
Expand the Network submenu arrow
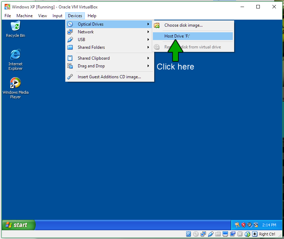pyautogui.click(x=148, y=32)
